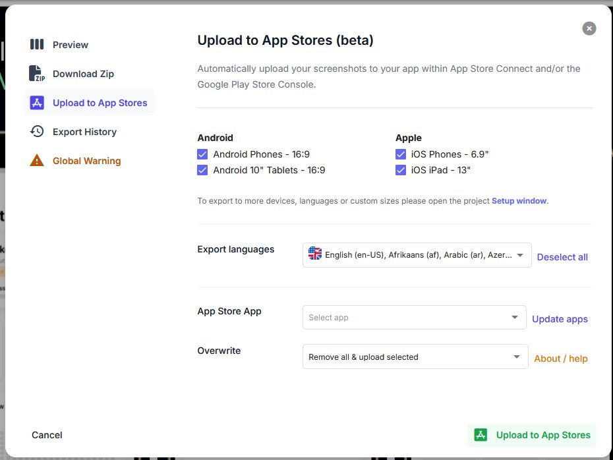Uncheck Android 10" Tablets - 16:9

(203, 170)
